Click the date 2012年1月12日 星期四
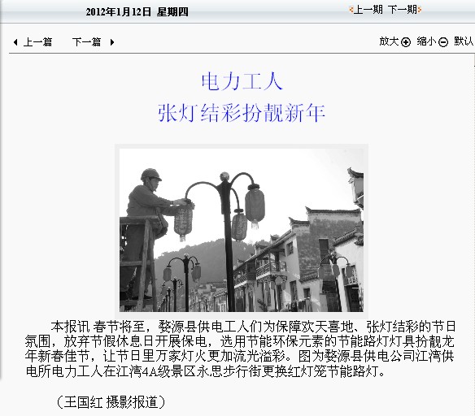Image resolution: width=475 pixels, height=416 pixels. 137,12
